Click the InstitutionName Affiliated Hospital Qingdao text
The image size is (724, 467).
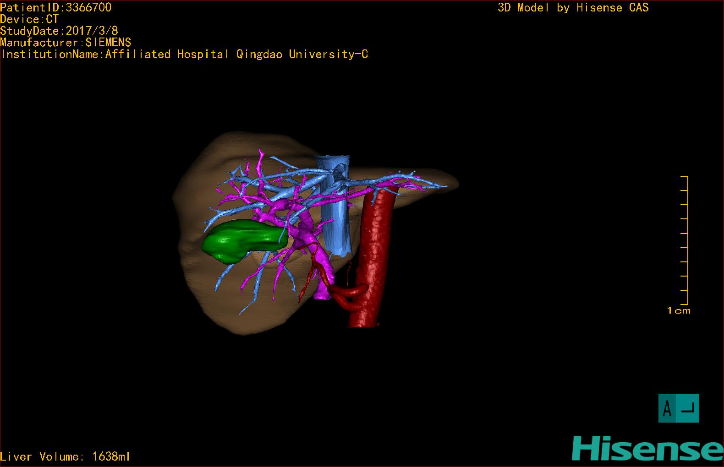[x=184, y=54]
